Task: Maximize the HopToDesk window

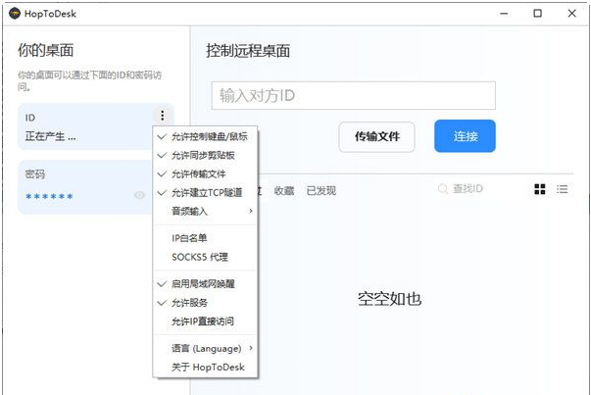Action: 537,14
